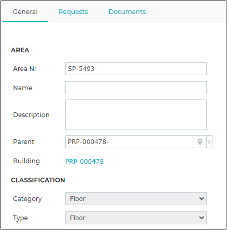Open the Parent record via chevron arrow
This screenshot has width=227, height=230.
[209, 142]
